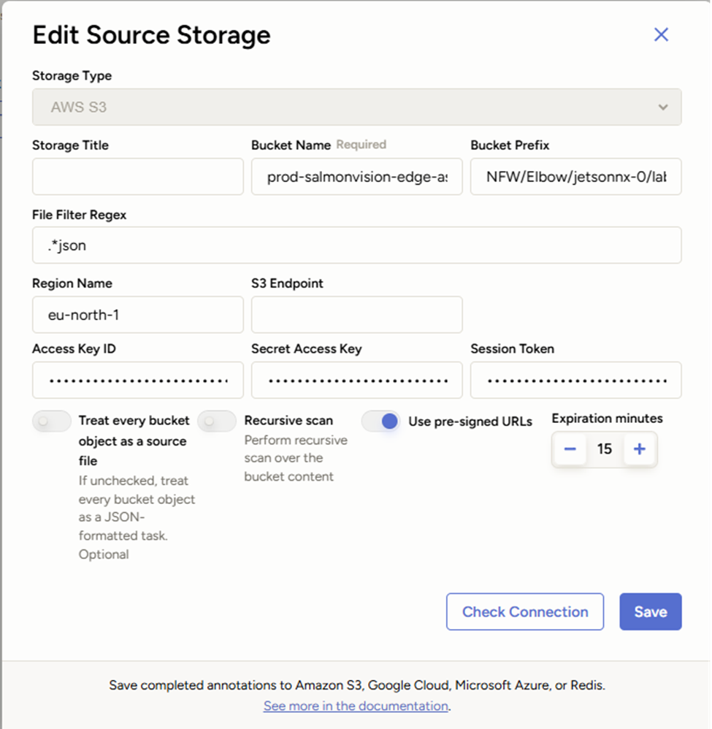Dismiss the Edit Source Storage dialog
Viewport: 712px width, 729px height.
click(x=661, y=34)
